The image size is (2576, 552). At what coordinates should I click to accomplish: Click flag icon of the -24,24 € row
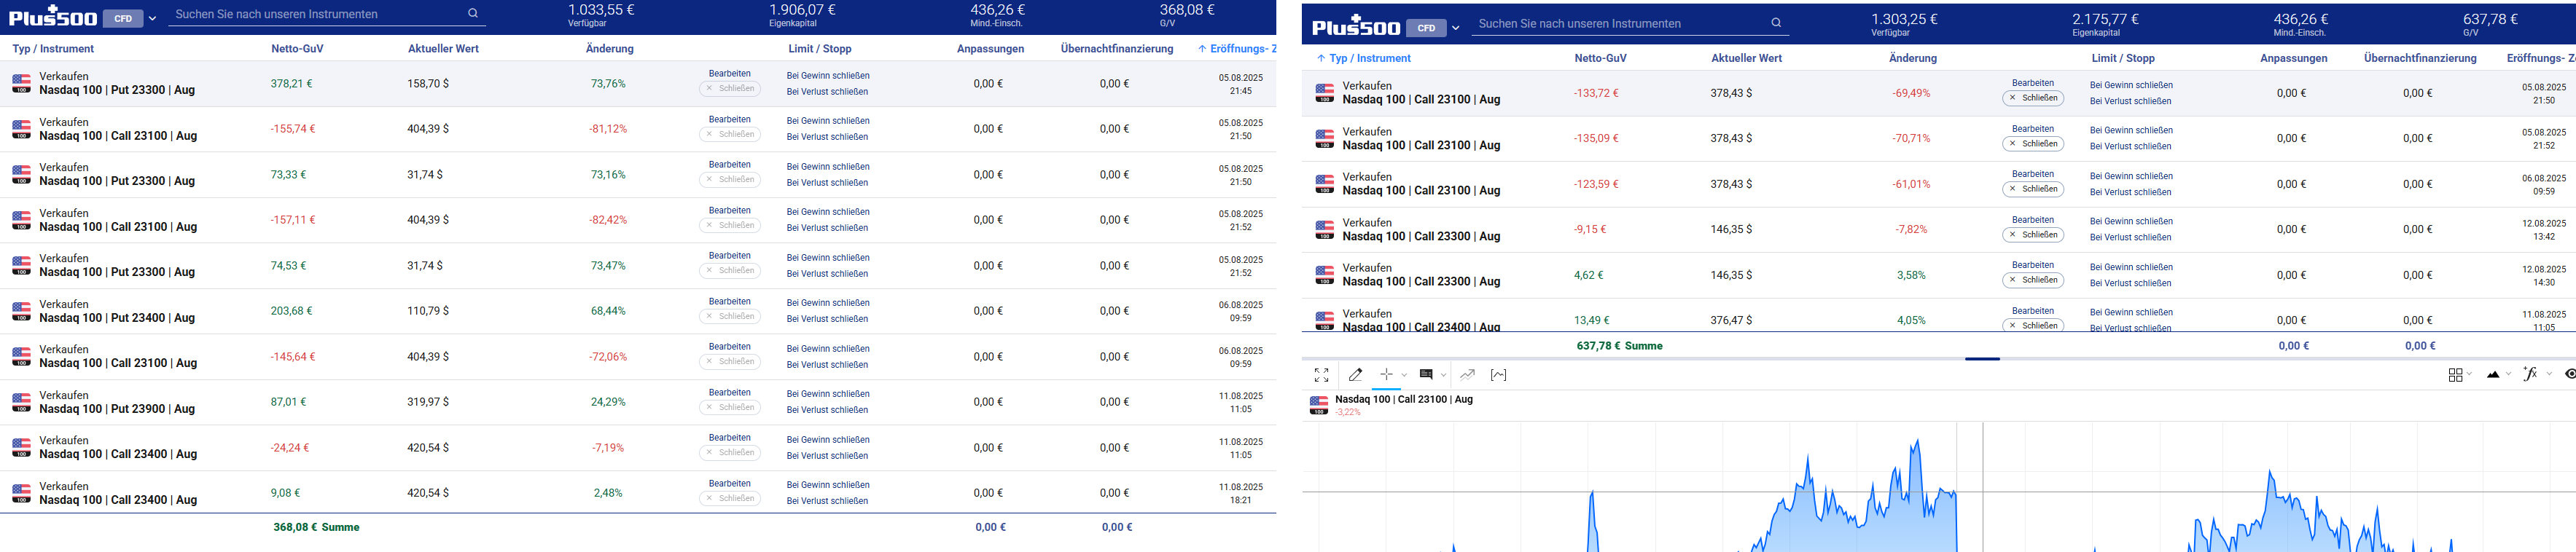tap(21, 448)
